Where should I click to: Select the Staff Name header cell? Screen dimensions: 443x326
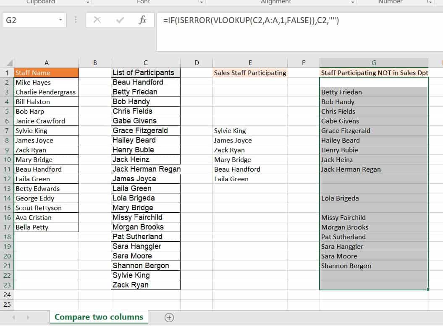coord(46,73)
